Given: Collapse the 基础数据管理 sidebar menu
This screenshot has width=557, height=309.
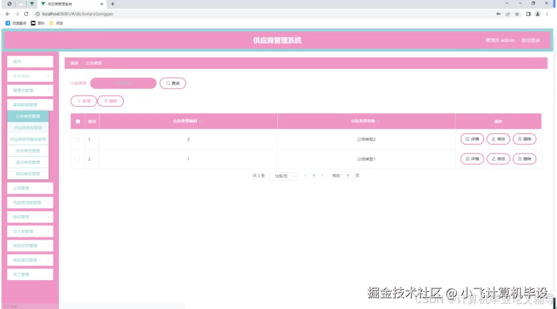Looking at the screenshot, I should [30, 105].
